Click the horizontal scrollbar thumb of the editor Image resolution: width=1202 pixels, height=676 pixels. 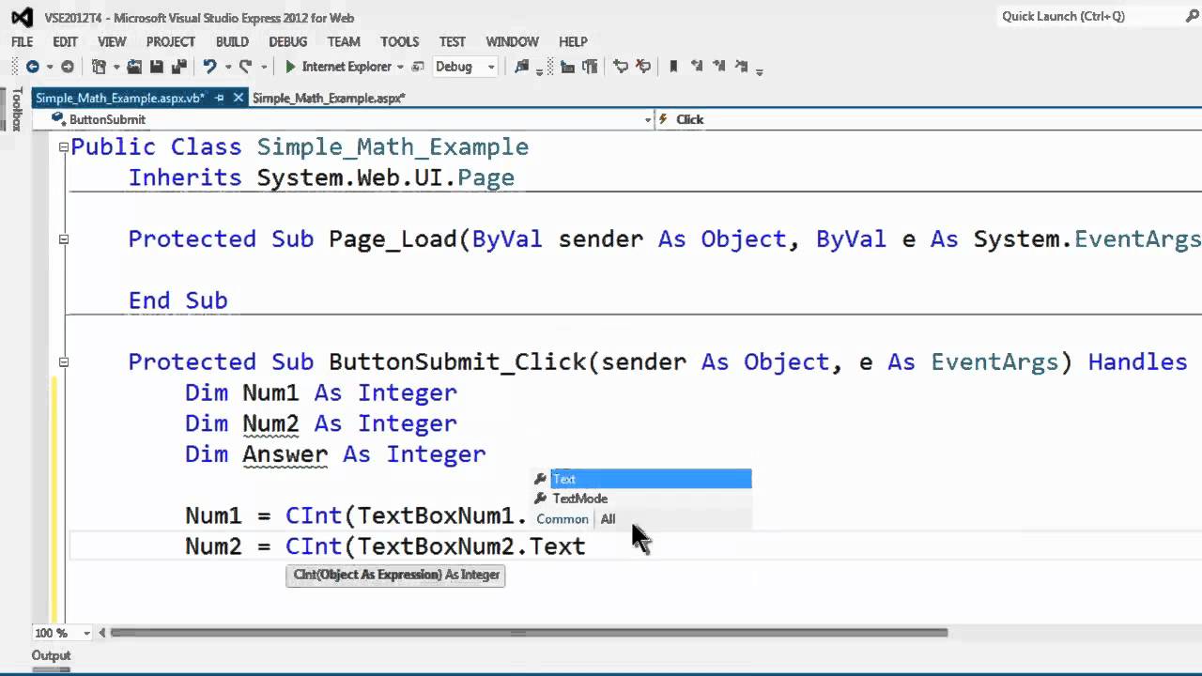(x=530, y=633)
